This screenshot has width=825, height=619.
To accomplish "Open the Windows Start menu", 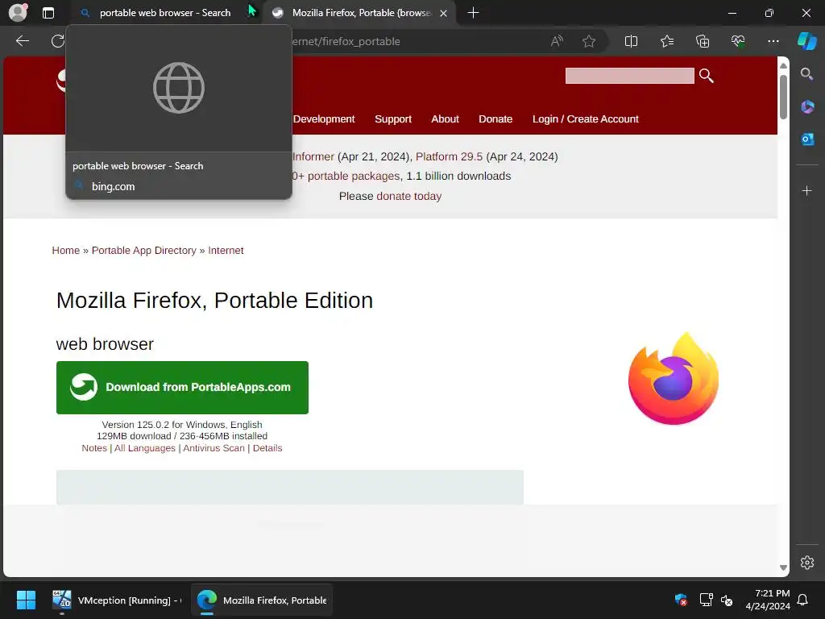I will pos(26,600).
